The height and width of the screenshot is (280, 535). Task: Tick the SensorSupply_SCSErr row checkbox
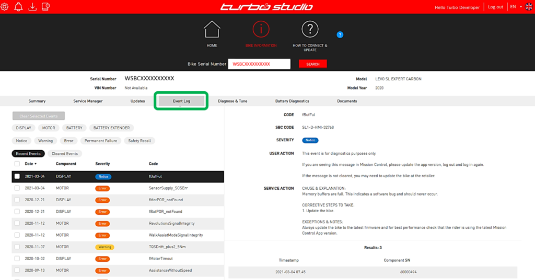point(17,188)
